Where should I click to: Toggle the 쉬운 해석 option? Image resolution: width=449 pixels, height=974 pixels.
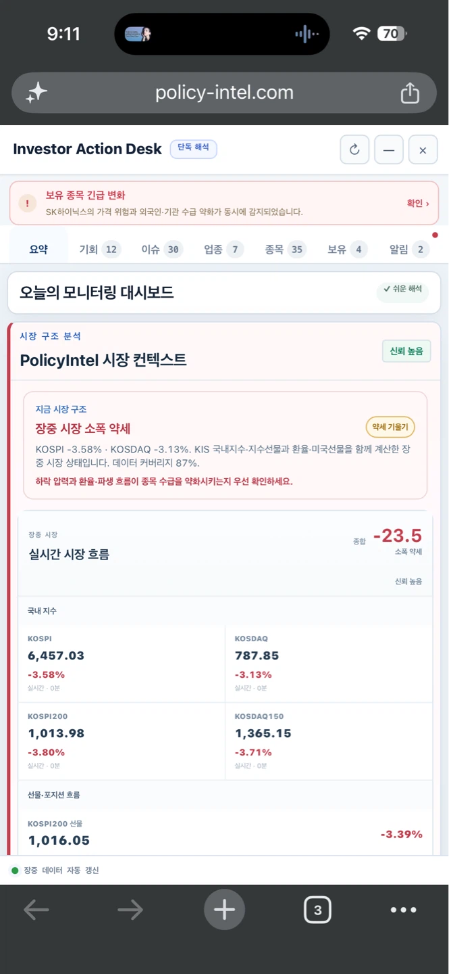point(402,289)
